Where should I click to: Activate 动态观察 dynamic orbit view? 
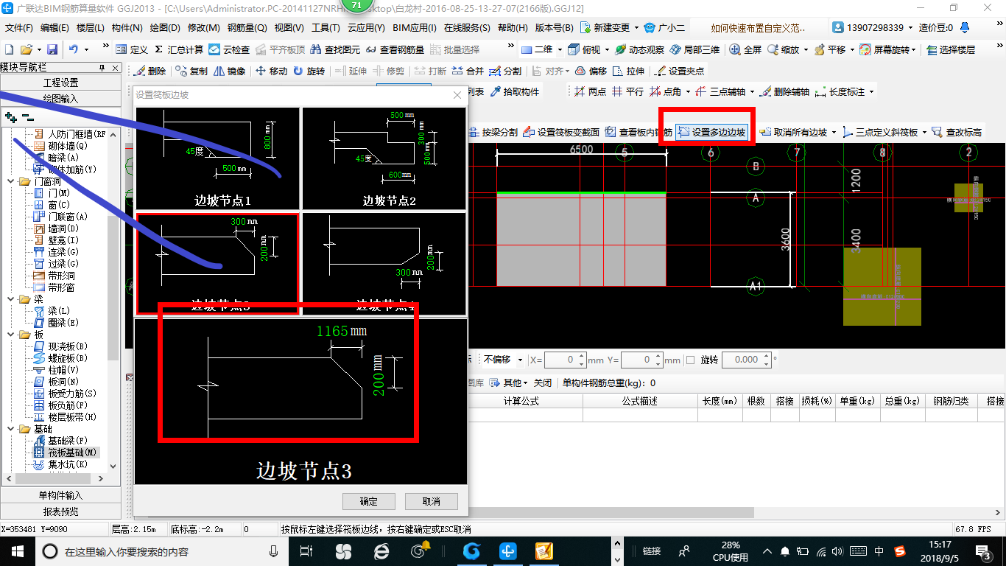click(639, 49)
